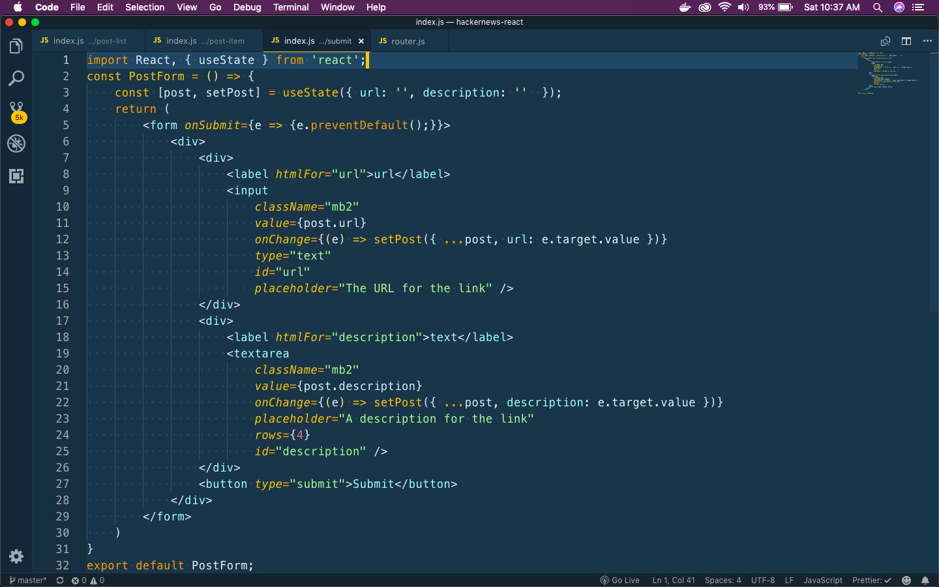
Task: Click "A description for the link" string
Action: 436,419
